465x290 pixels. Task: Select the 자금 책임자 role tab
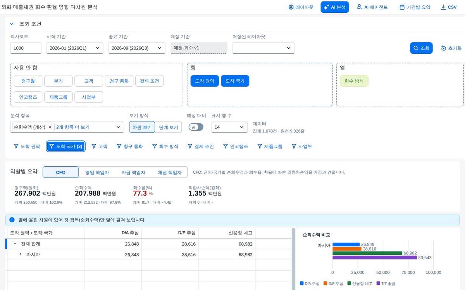point(133,172)
